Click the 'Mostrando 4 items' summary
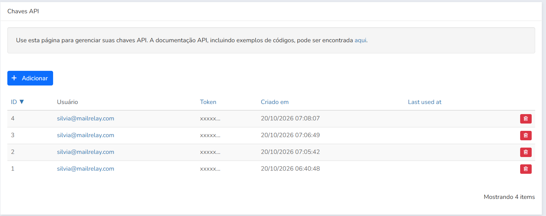546x216 pixels. pos(509,197)
